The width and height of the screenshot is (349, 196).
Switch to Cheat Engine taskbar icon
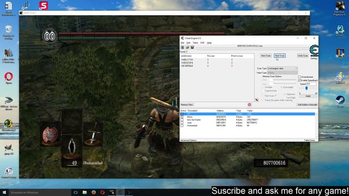coord(121,192)
